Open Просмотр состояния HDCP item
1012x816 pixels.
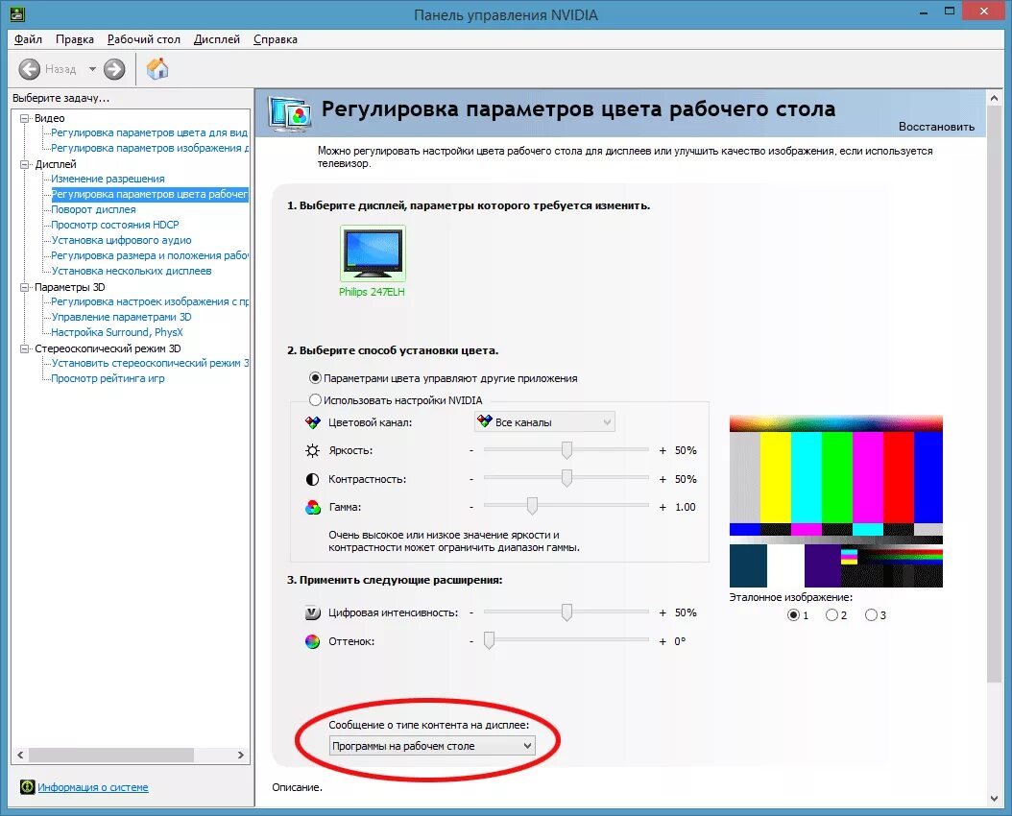115,225
